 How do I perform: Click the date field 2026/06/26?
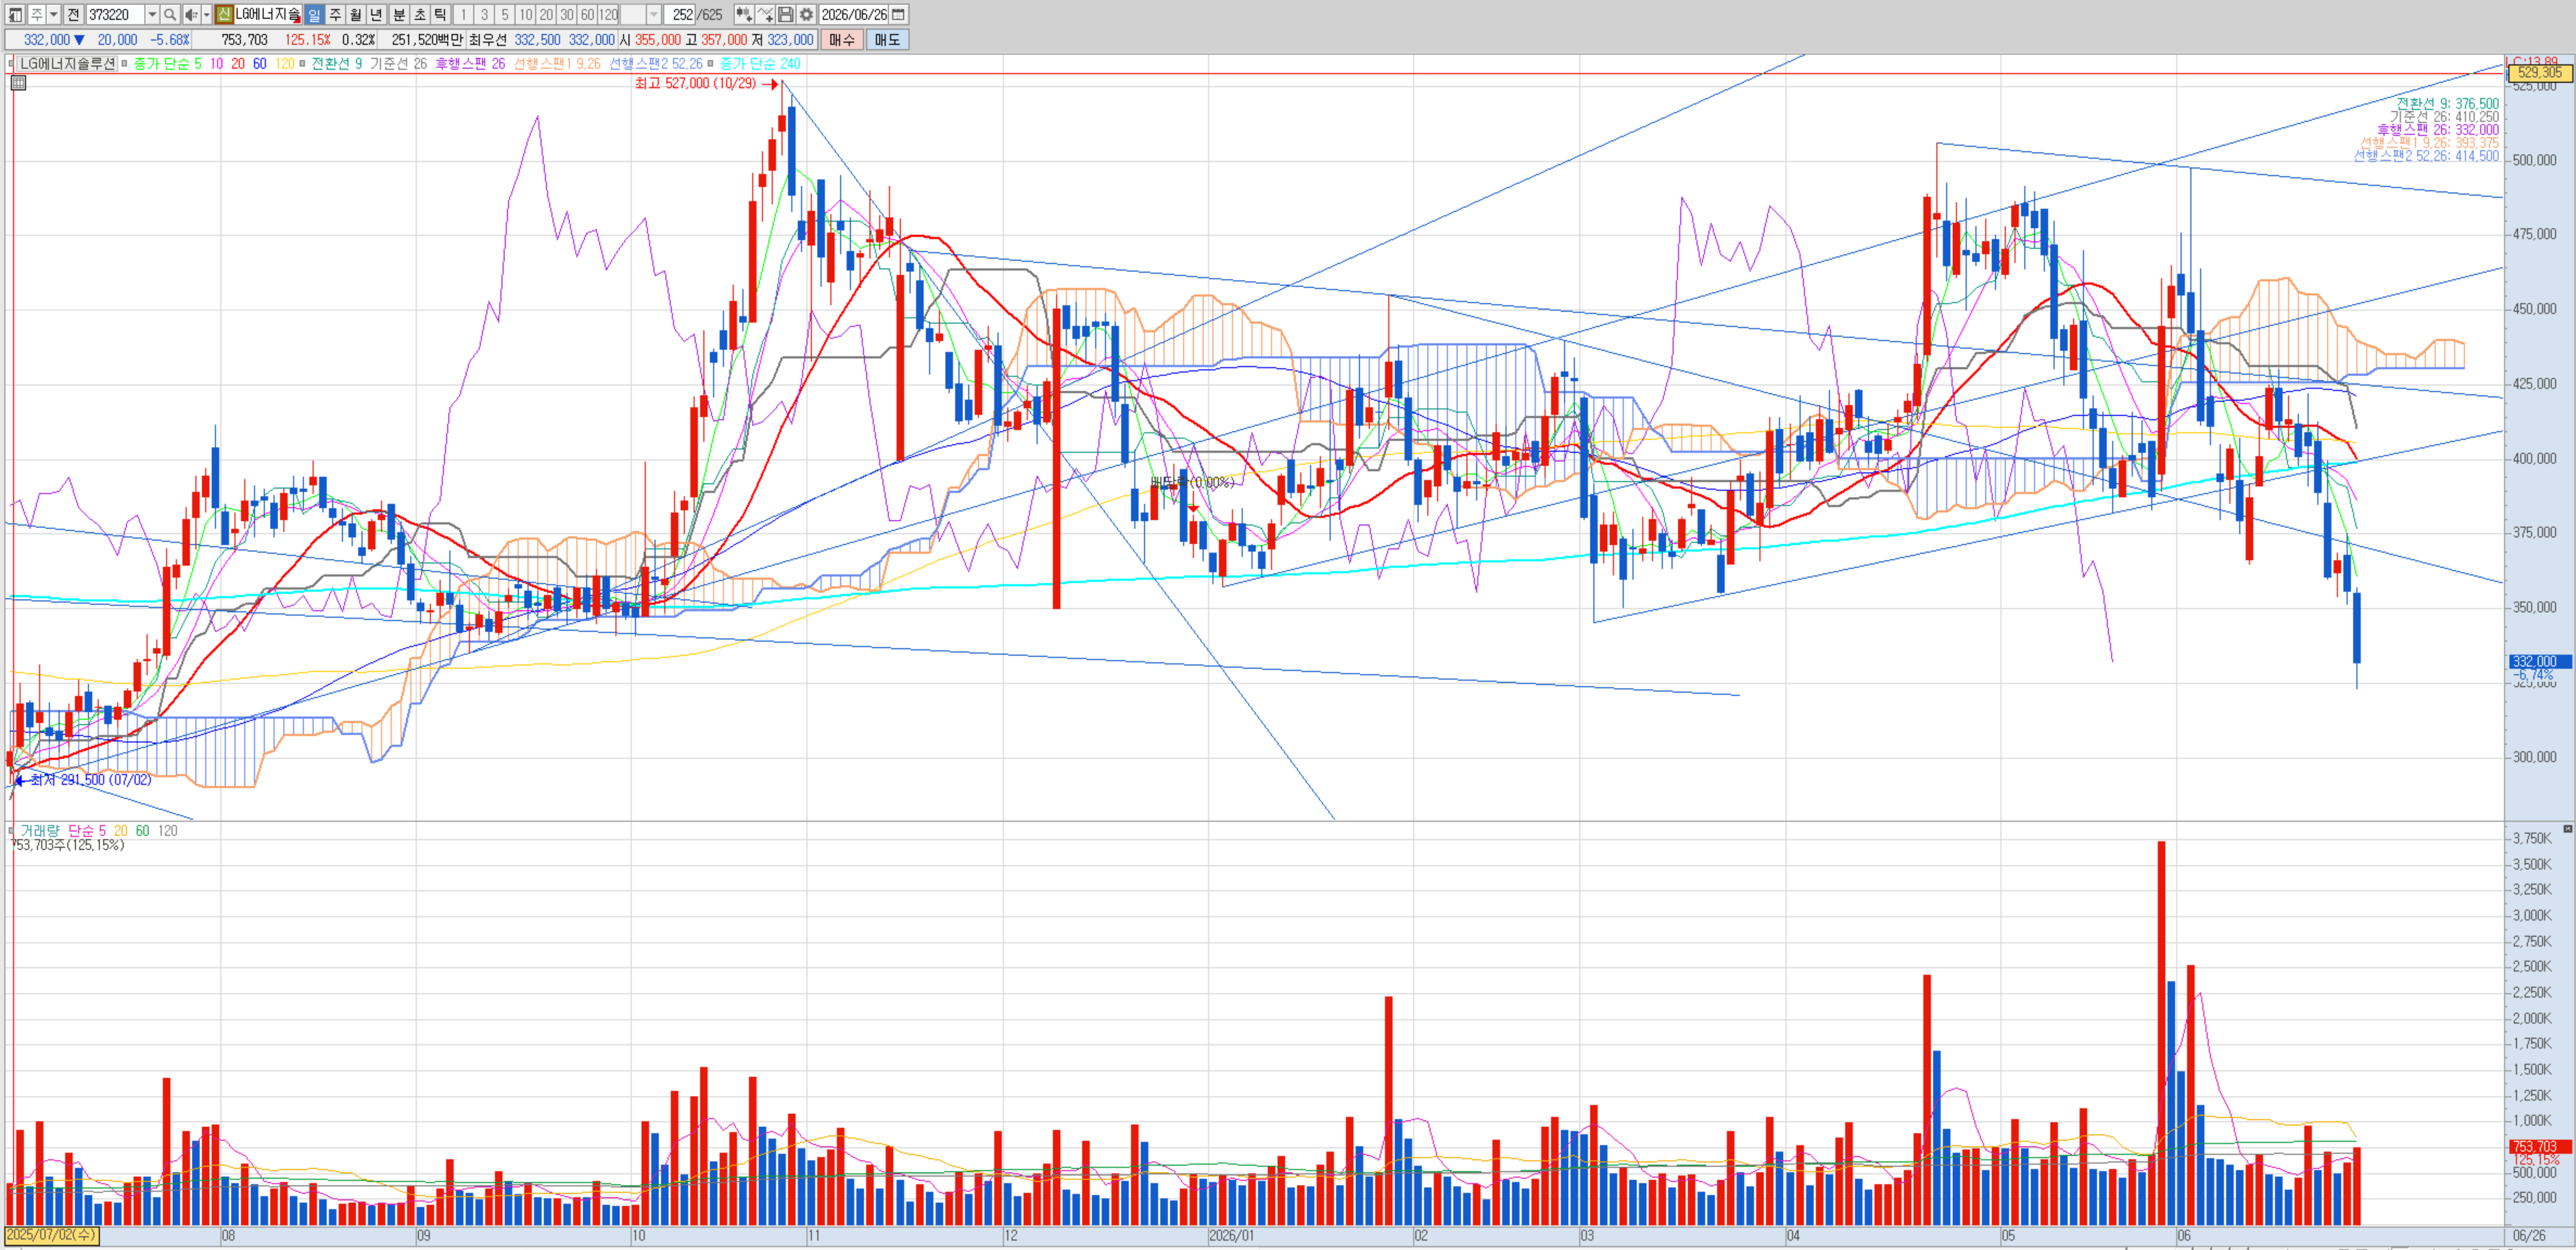coord(854,14)
